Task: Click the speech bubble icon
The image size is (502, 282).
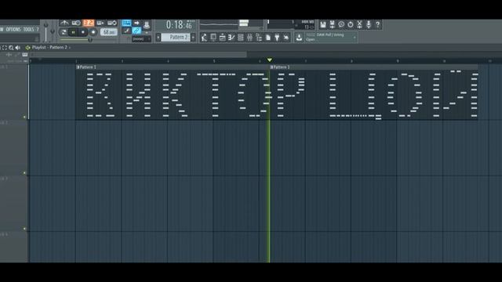Action: (x=341, y=24)
